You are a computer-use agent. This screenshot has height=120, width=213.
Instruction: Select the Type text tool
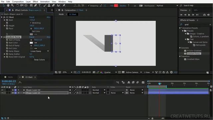click(40, 5)
